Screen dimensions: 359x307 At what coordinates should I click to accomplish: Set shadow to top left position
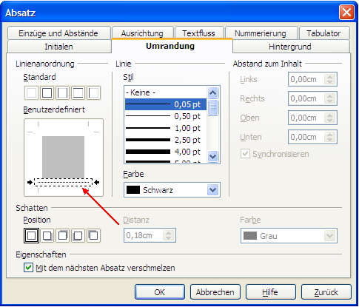93,235
